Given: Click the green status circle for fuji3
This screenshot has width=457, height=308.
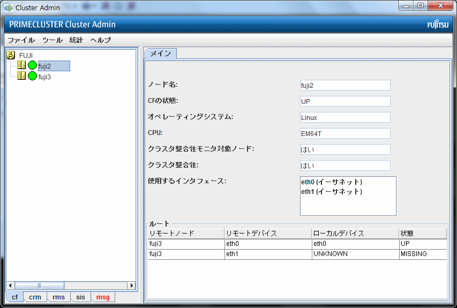Looking at the screenshot, I should pyautogui.click(x=32, y=76).
